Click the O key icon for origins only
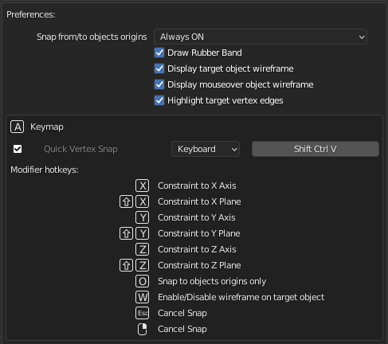 (143, 281)
